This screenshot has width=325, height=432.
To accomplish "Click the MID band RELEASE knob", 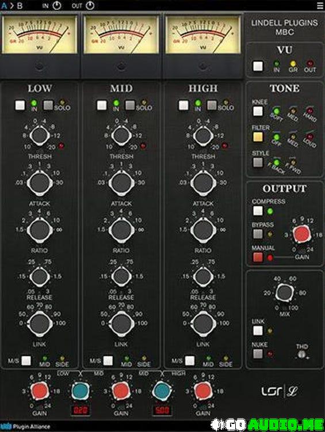I will tap(121, 276).
